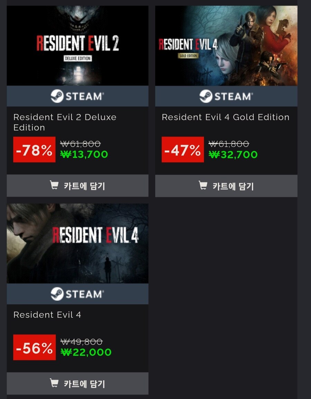Click cart icon under Resident Evil 2 Deluxe
This screenshot has width=311, height=399.
(54, 185)
